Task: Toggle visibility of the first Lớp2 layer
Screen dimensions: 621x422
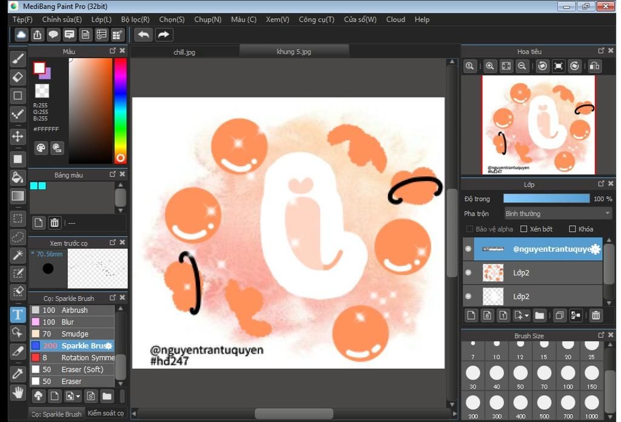Action: 468,272
